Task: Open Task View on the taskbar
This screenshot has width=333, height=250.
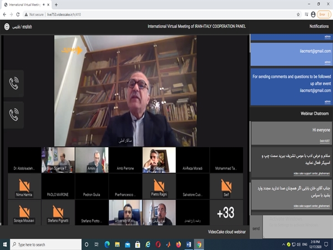Action: click(x=97, y=244)
